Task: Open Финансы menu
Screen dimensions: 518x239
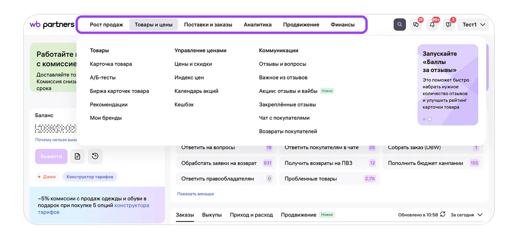Action: [343, 25]
